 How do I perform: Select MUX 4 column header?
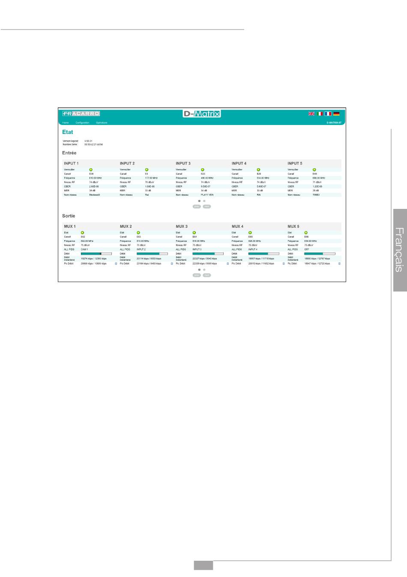point(237,226)
